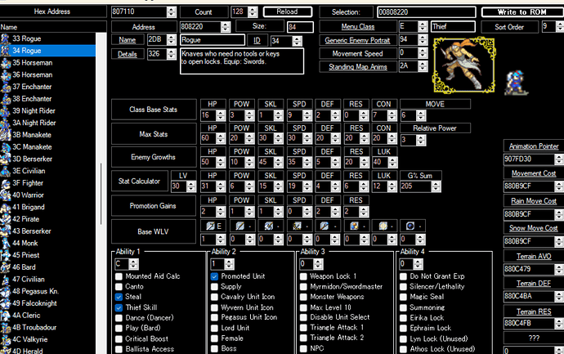This screenshot has width=564, height=354.
Task: Open the Animation Pointer link
Action: click(534, 146)
